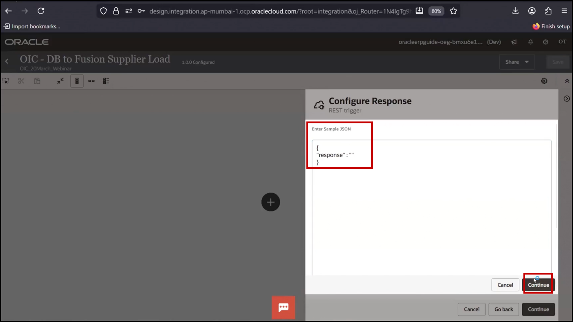This screenshot has height=322, width=573.
Task: Reset the 80% zoom level badge
Action: 436,11
